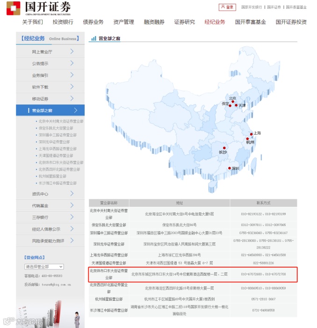Click table cell 杭州城星路营业部
This screenshot has width=317, height=328.
109,299
